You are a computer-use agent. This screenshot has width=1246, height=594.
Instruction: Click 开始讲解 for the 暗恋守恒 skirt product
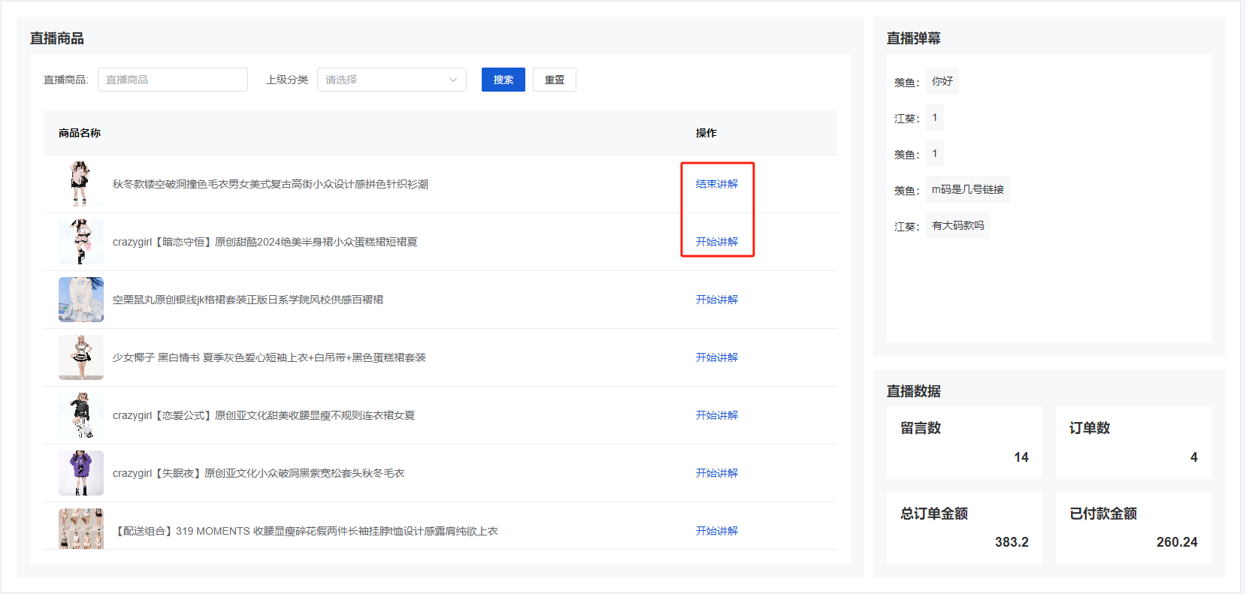click(717, 242)
